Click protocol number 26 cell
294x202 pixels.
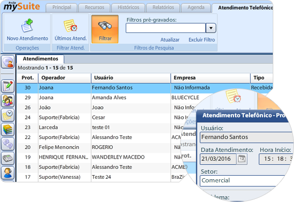27,107
